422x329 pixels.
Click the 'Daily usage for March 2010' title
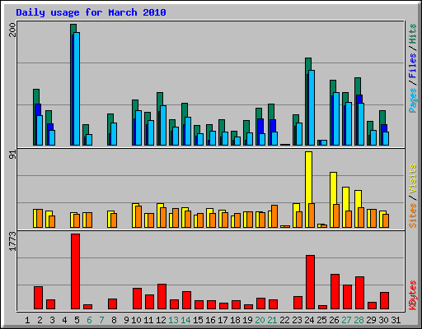point(91,12)
